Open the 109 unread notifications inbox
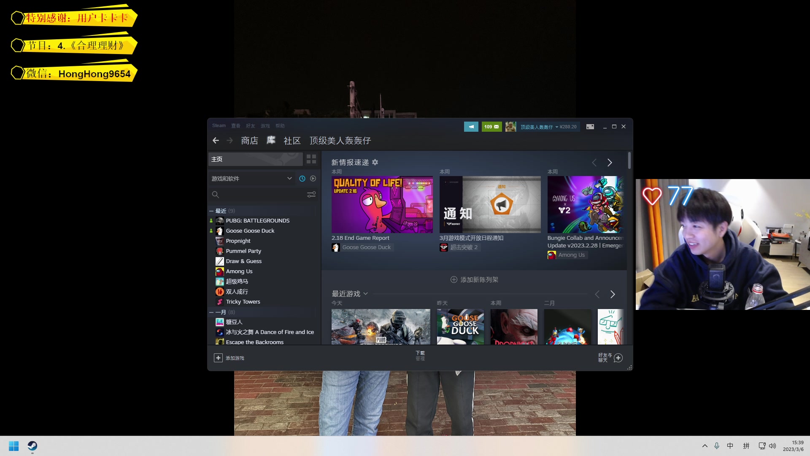 coord(491,127)
